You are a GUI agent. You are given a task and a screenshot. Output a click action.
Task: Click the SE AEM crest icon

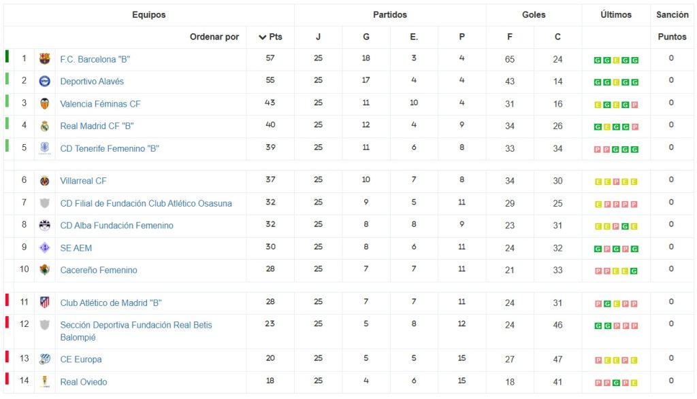45,247
